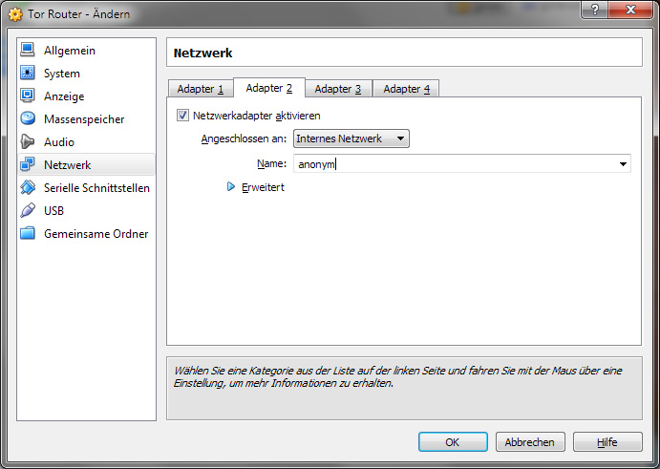Click the Erweitert label text
The width and height of the screenshot is (660, 469).
click(263, 187)
